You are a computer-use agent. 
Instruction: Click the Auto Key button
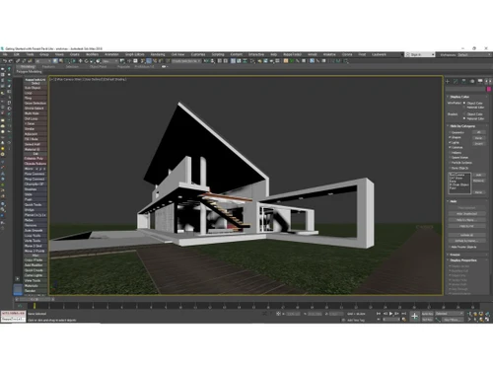[x=427, y=314]
